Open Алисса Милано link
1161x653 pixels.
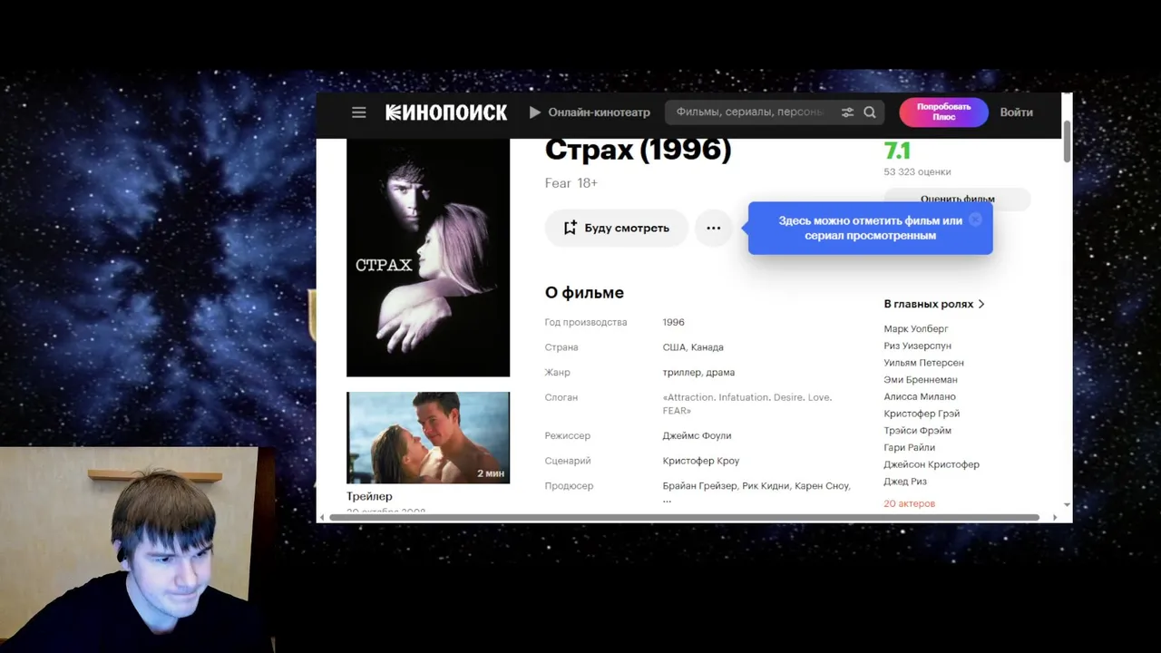(x=920, y=396)
